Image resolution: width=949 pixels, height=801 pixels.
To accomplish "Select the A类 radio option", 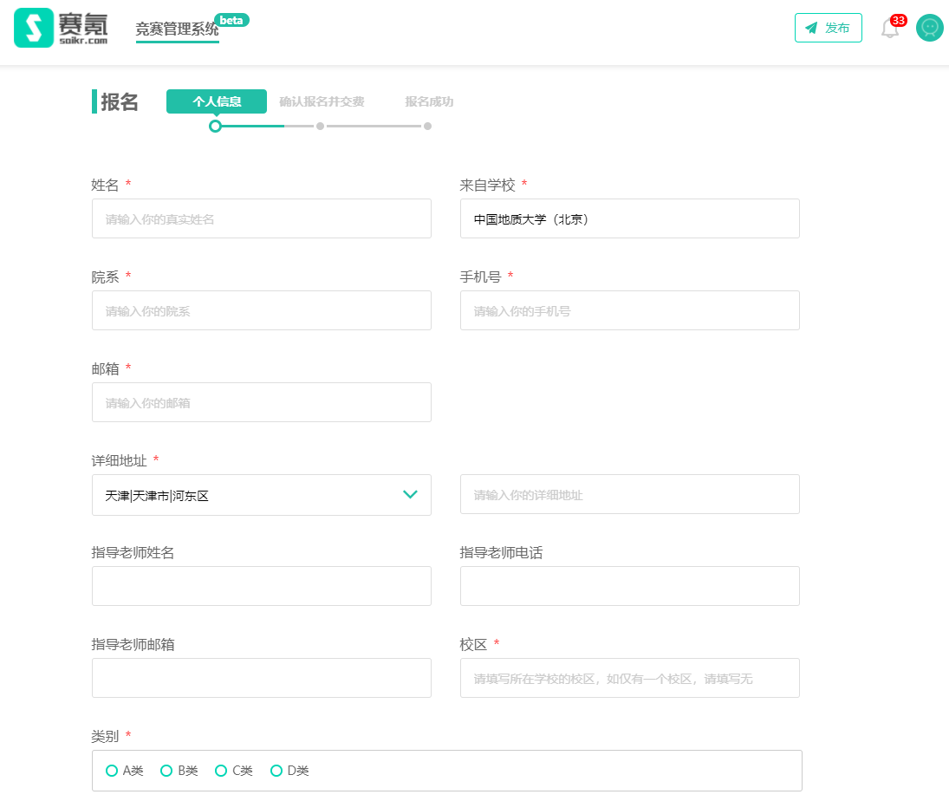I will [112, 771].
